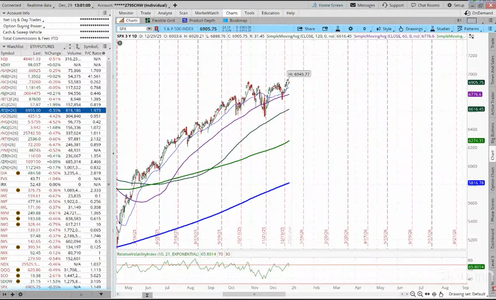The image size is (496, 300).
Task: Open sidebar gear settings icon
Action: pyautogui.click(x=20, y=295)
